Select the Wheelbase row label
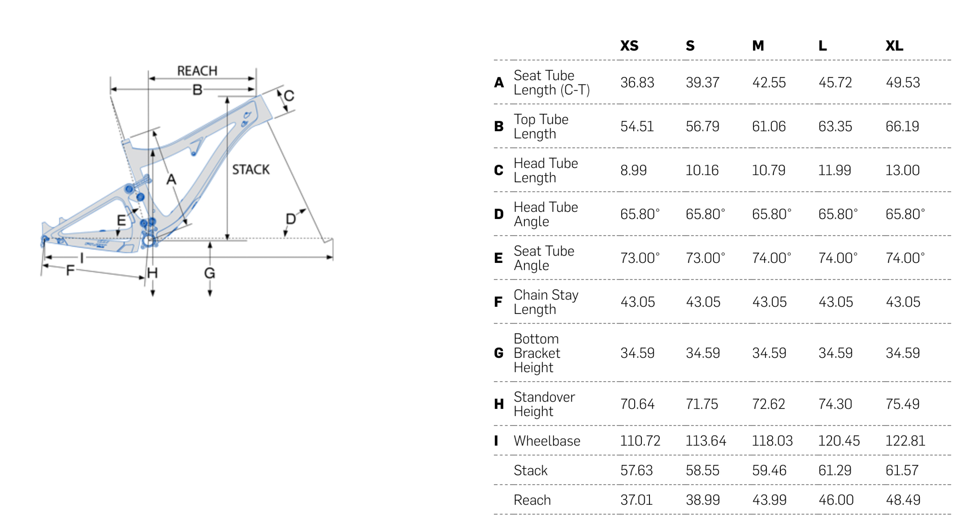 click(x=547, y=441)
